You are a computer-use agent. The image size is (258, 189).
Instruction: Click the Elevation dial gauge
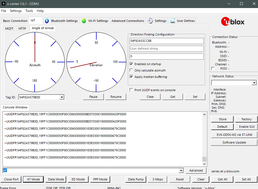[x=96, y=62]
